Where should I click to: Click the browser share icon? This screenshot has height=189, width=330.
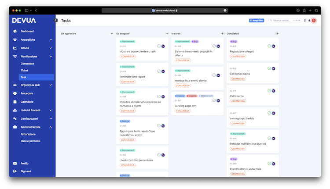pos(304,10)
